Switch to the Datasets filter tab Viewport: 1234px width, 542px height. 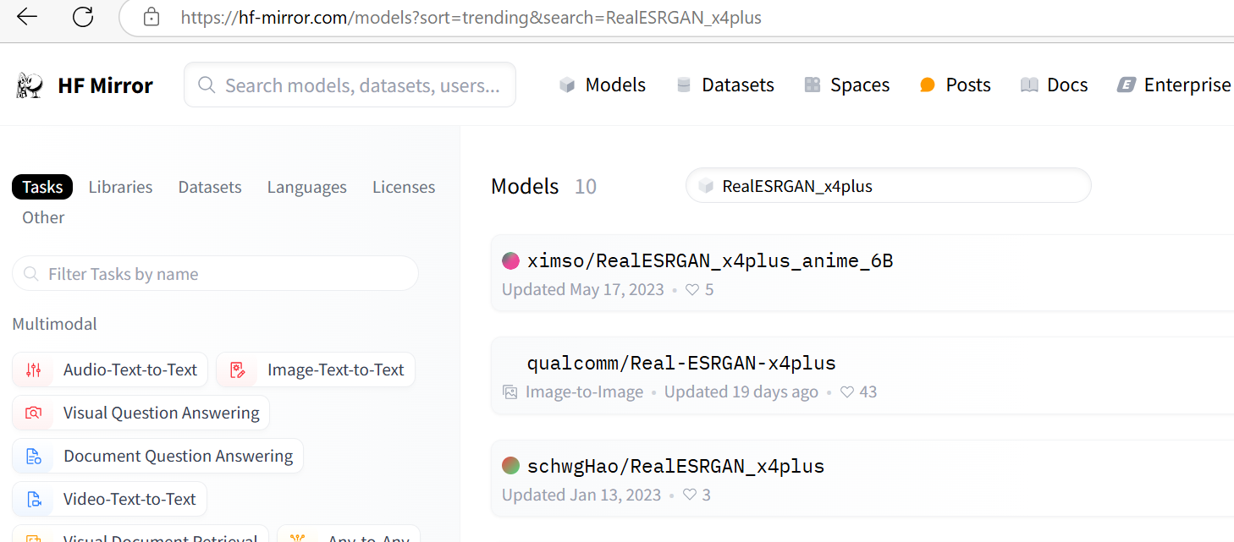click(210, 187)
